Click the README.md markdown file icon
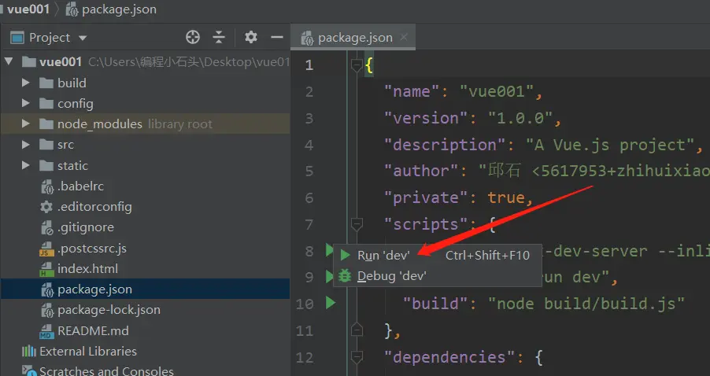710x376 pixels. (x=46, y=331)
